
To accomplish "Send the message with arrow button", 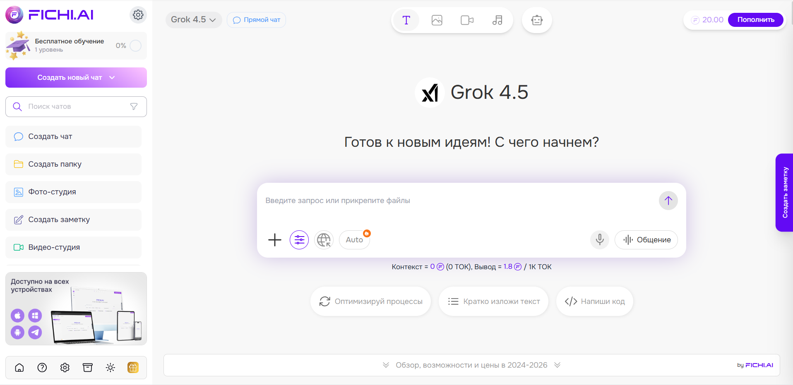I will point(668,201).
